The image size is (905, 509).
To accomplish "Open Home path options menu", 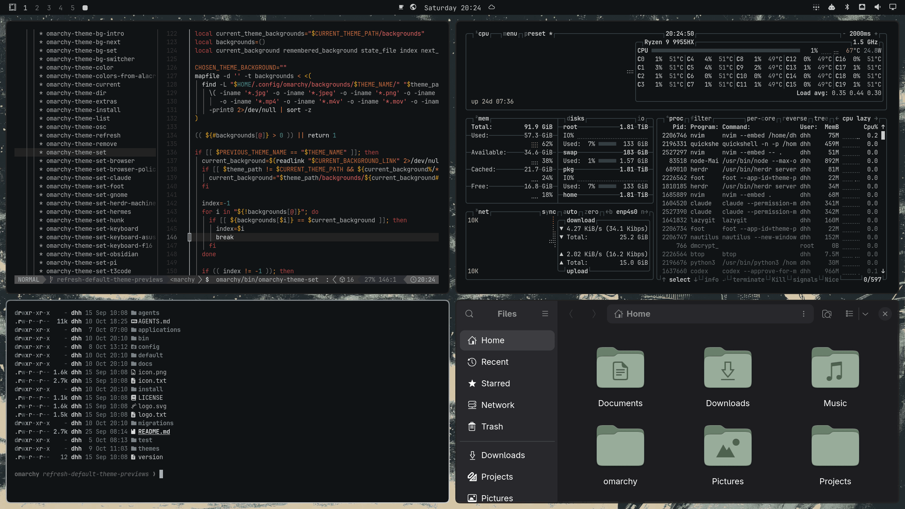I will [804, 314].
